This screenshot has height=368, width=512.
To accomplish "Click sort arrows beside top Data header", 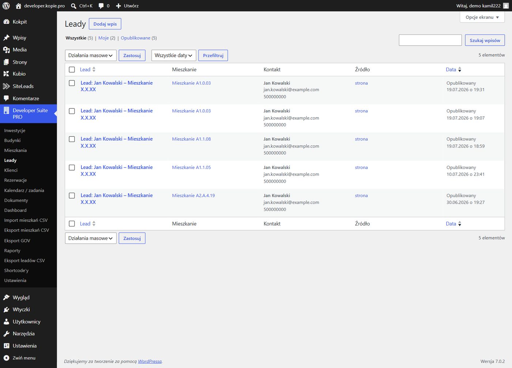I will tap(460, 69).
